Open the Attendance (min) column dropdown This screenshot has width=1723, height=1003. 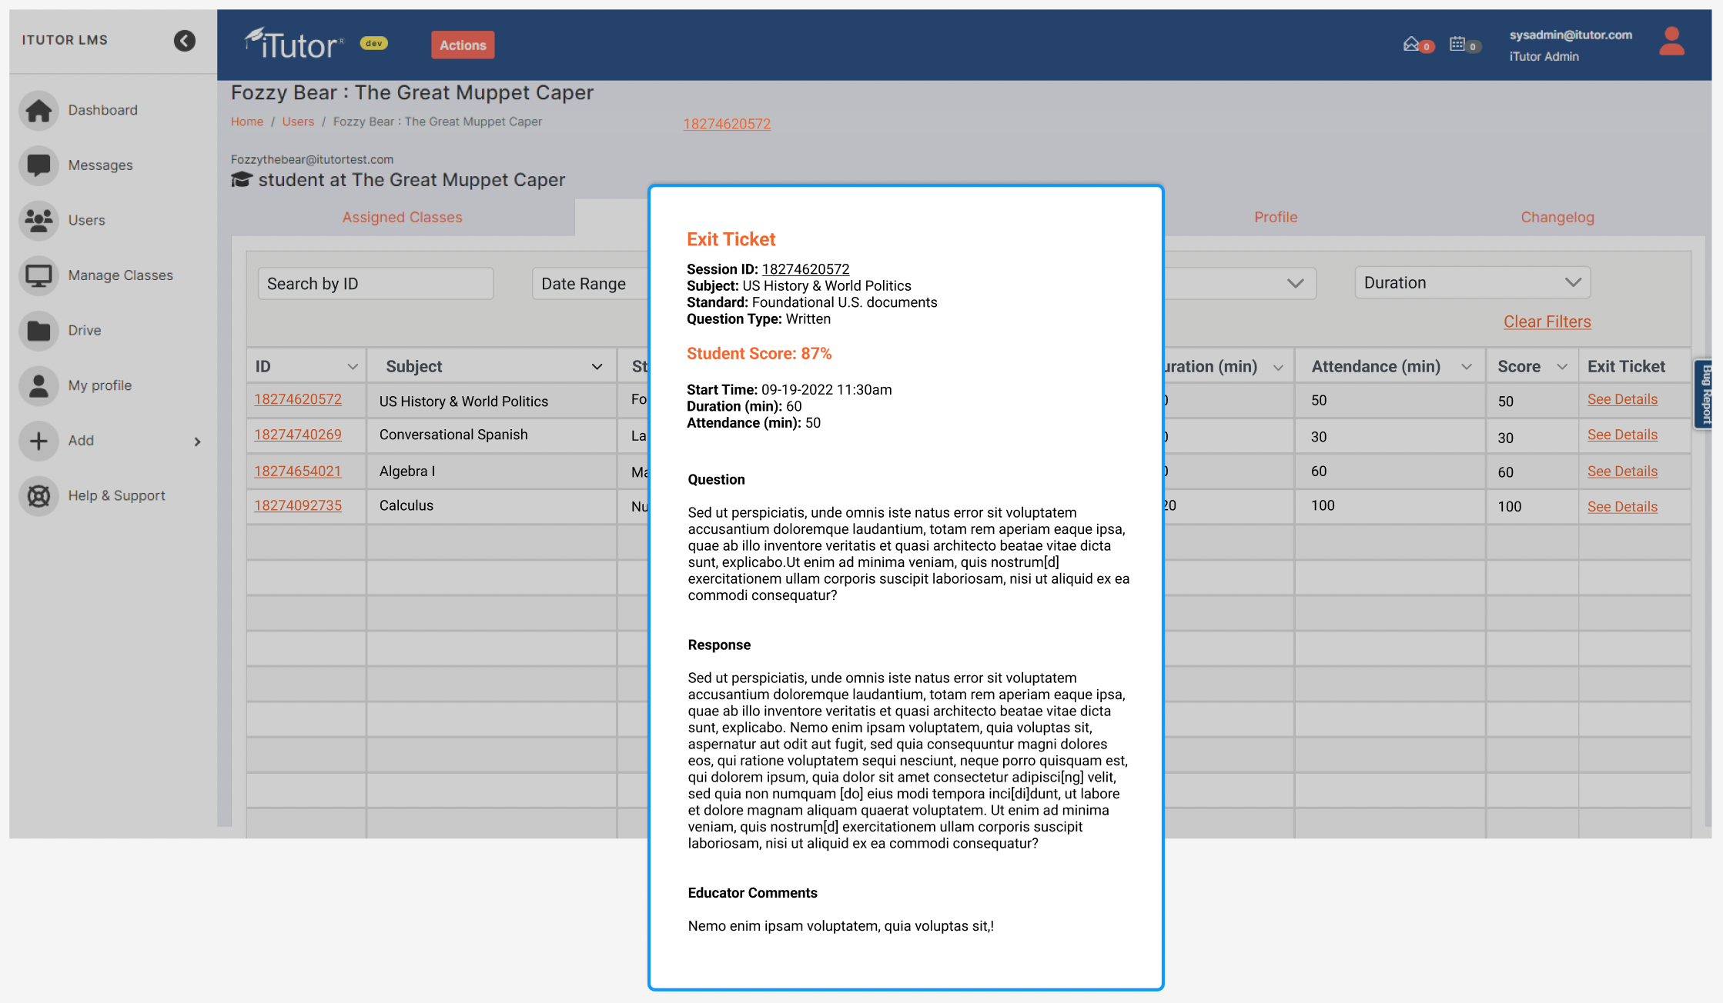pyautogui.click(x=1466, y=367)
